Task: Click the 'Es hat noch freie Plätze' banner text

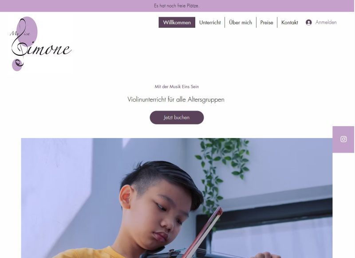Action: [x=177, y=6]
